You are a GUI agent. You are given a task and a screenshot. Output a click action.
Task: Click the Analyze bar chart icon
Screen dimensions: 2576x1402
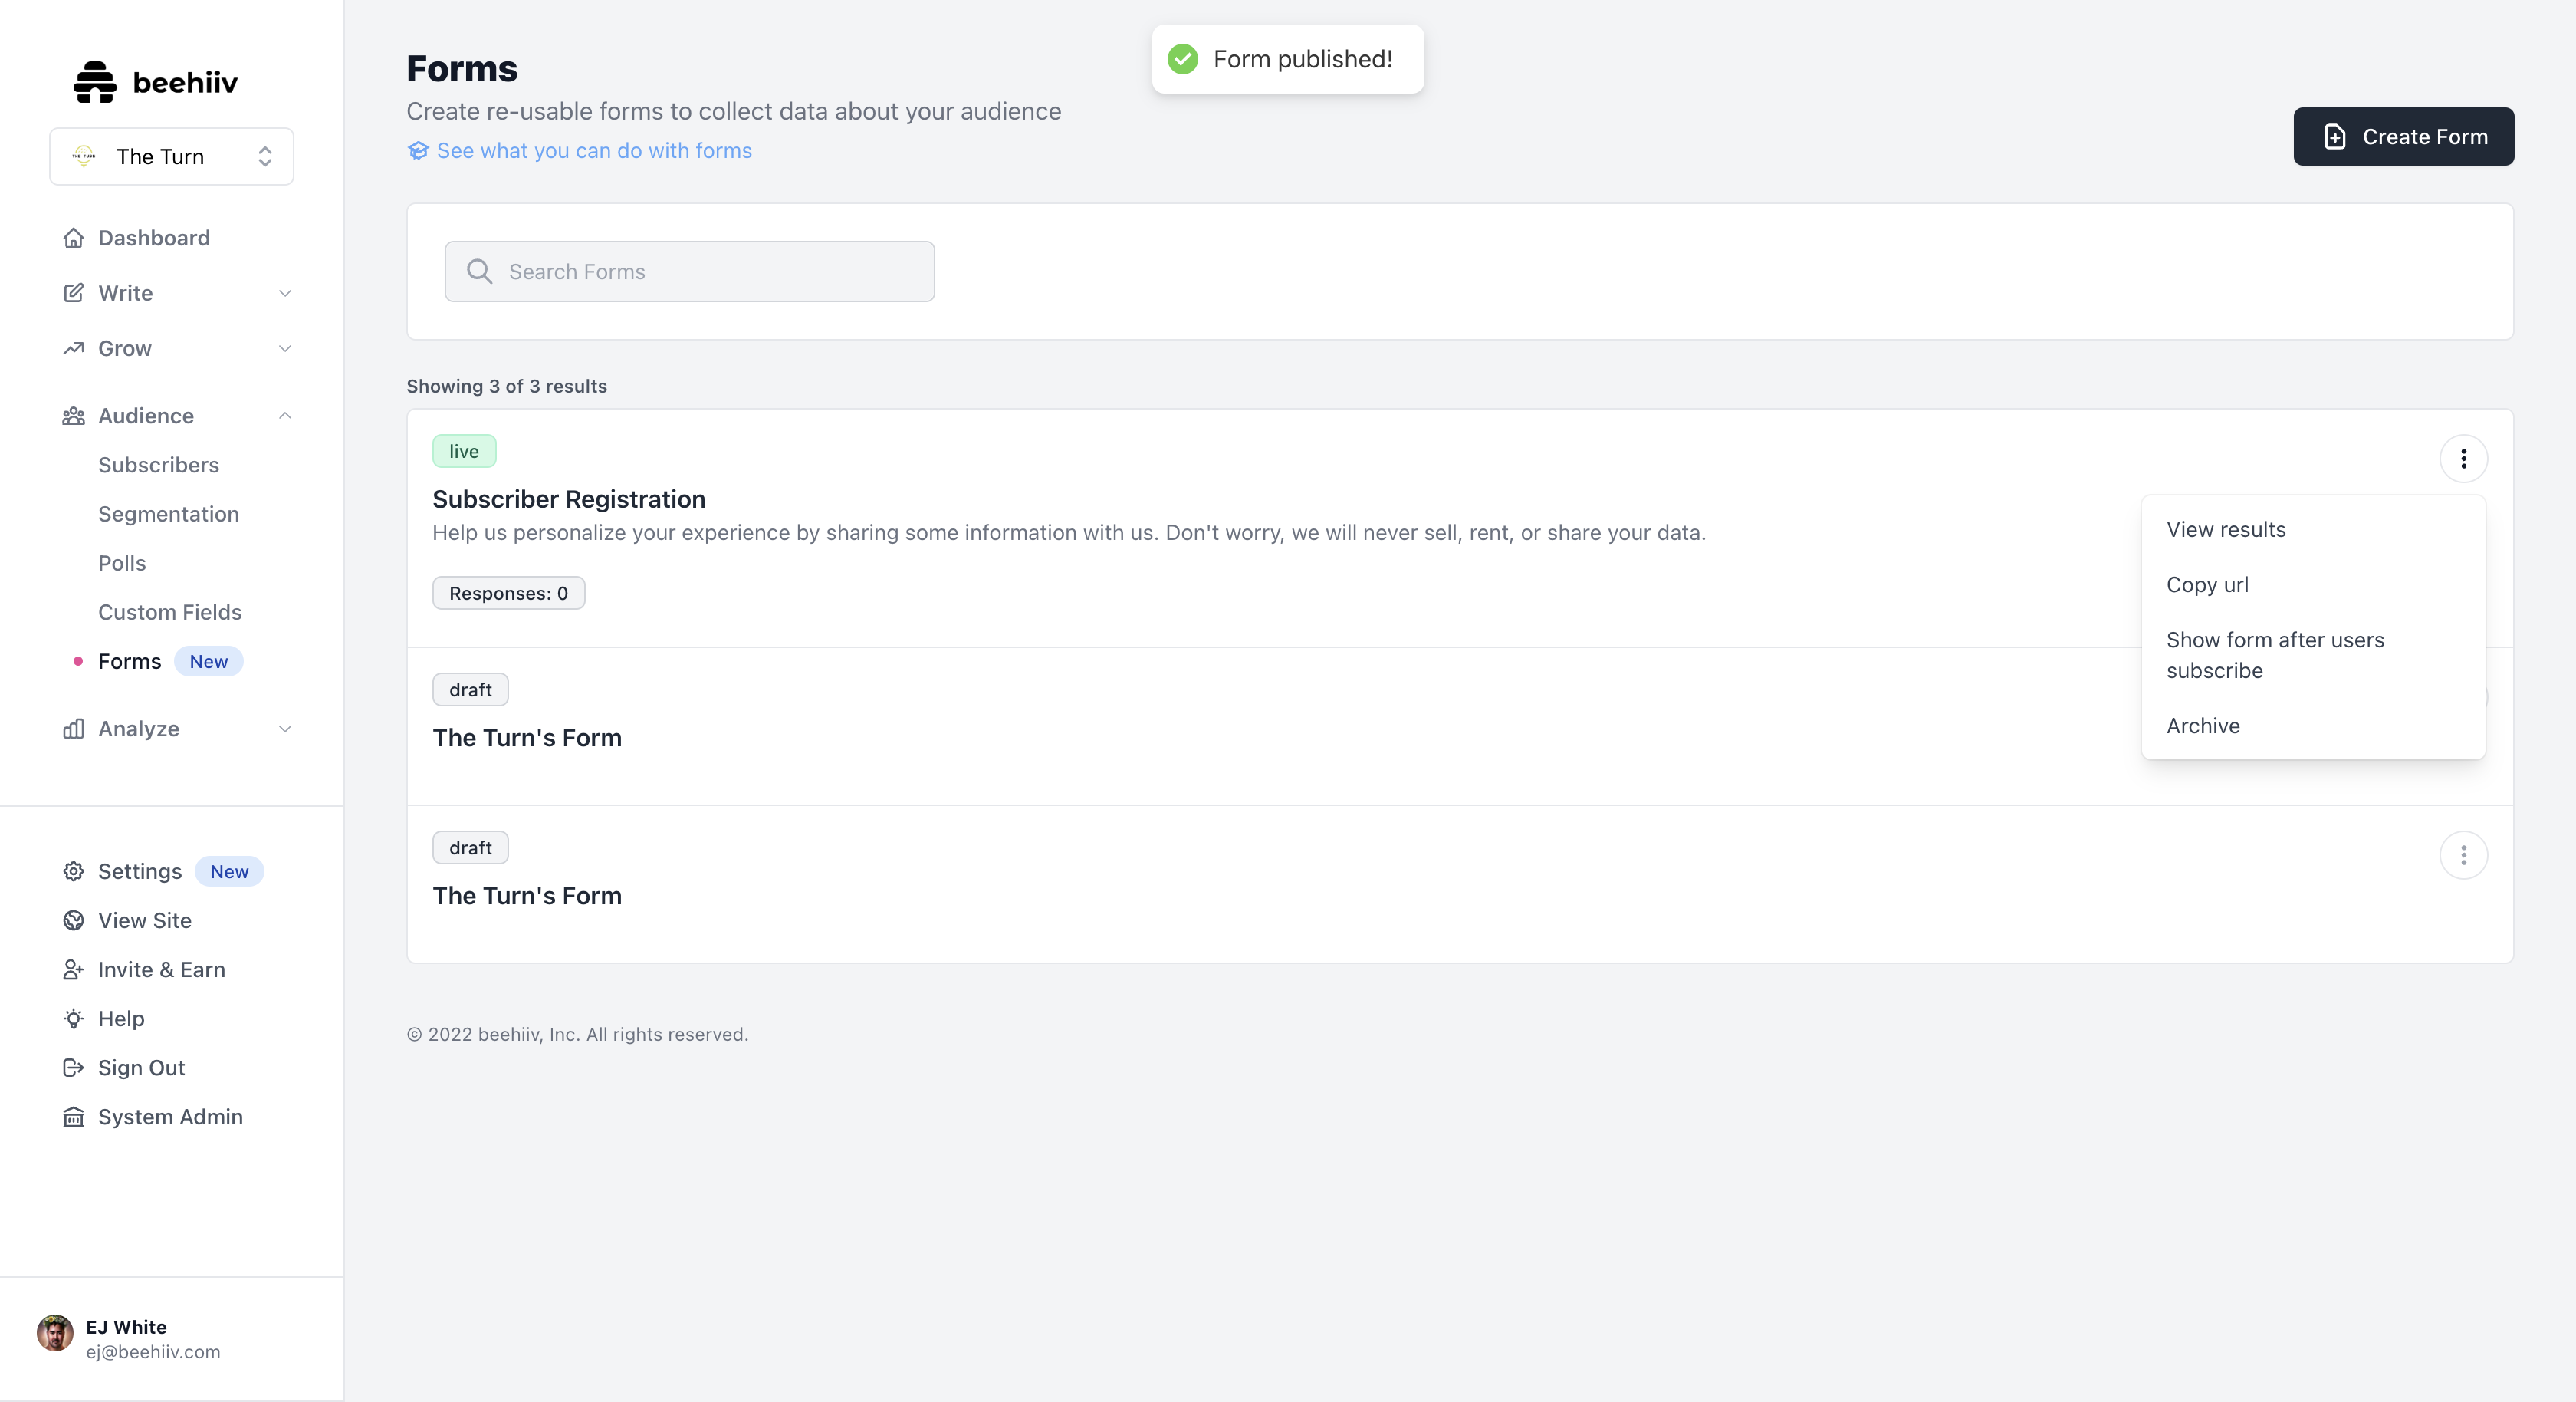point(73,729)
